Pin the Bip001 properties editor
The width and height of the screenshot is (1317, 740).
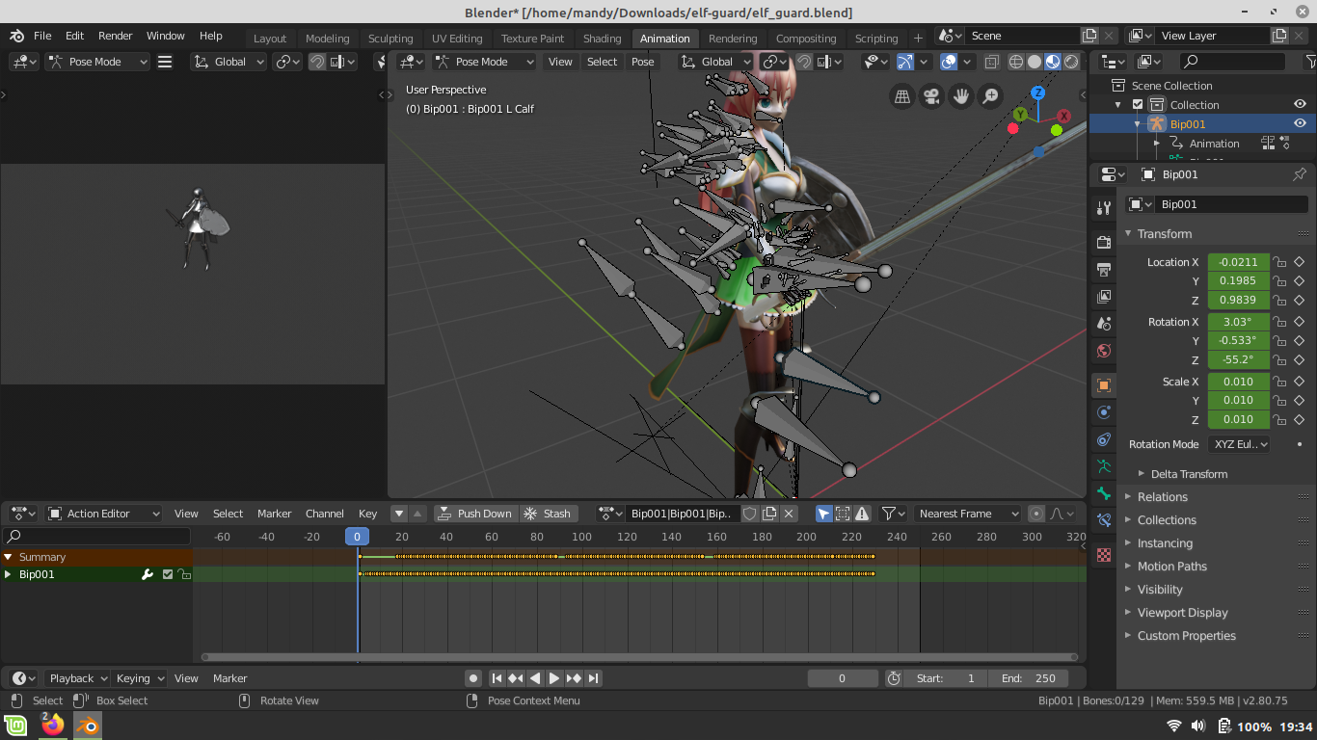(x=1299, y=174)
